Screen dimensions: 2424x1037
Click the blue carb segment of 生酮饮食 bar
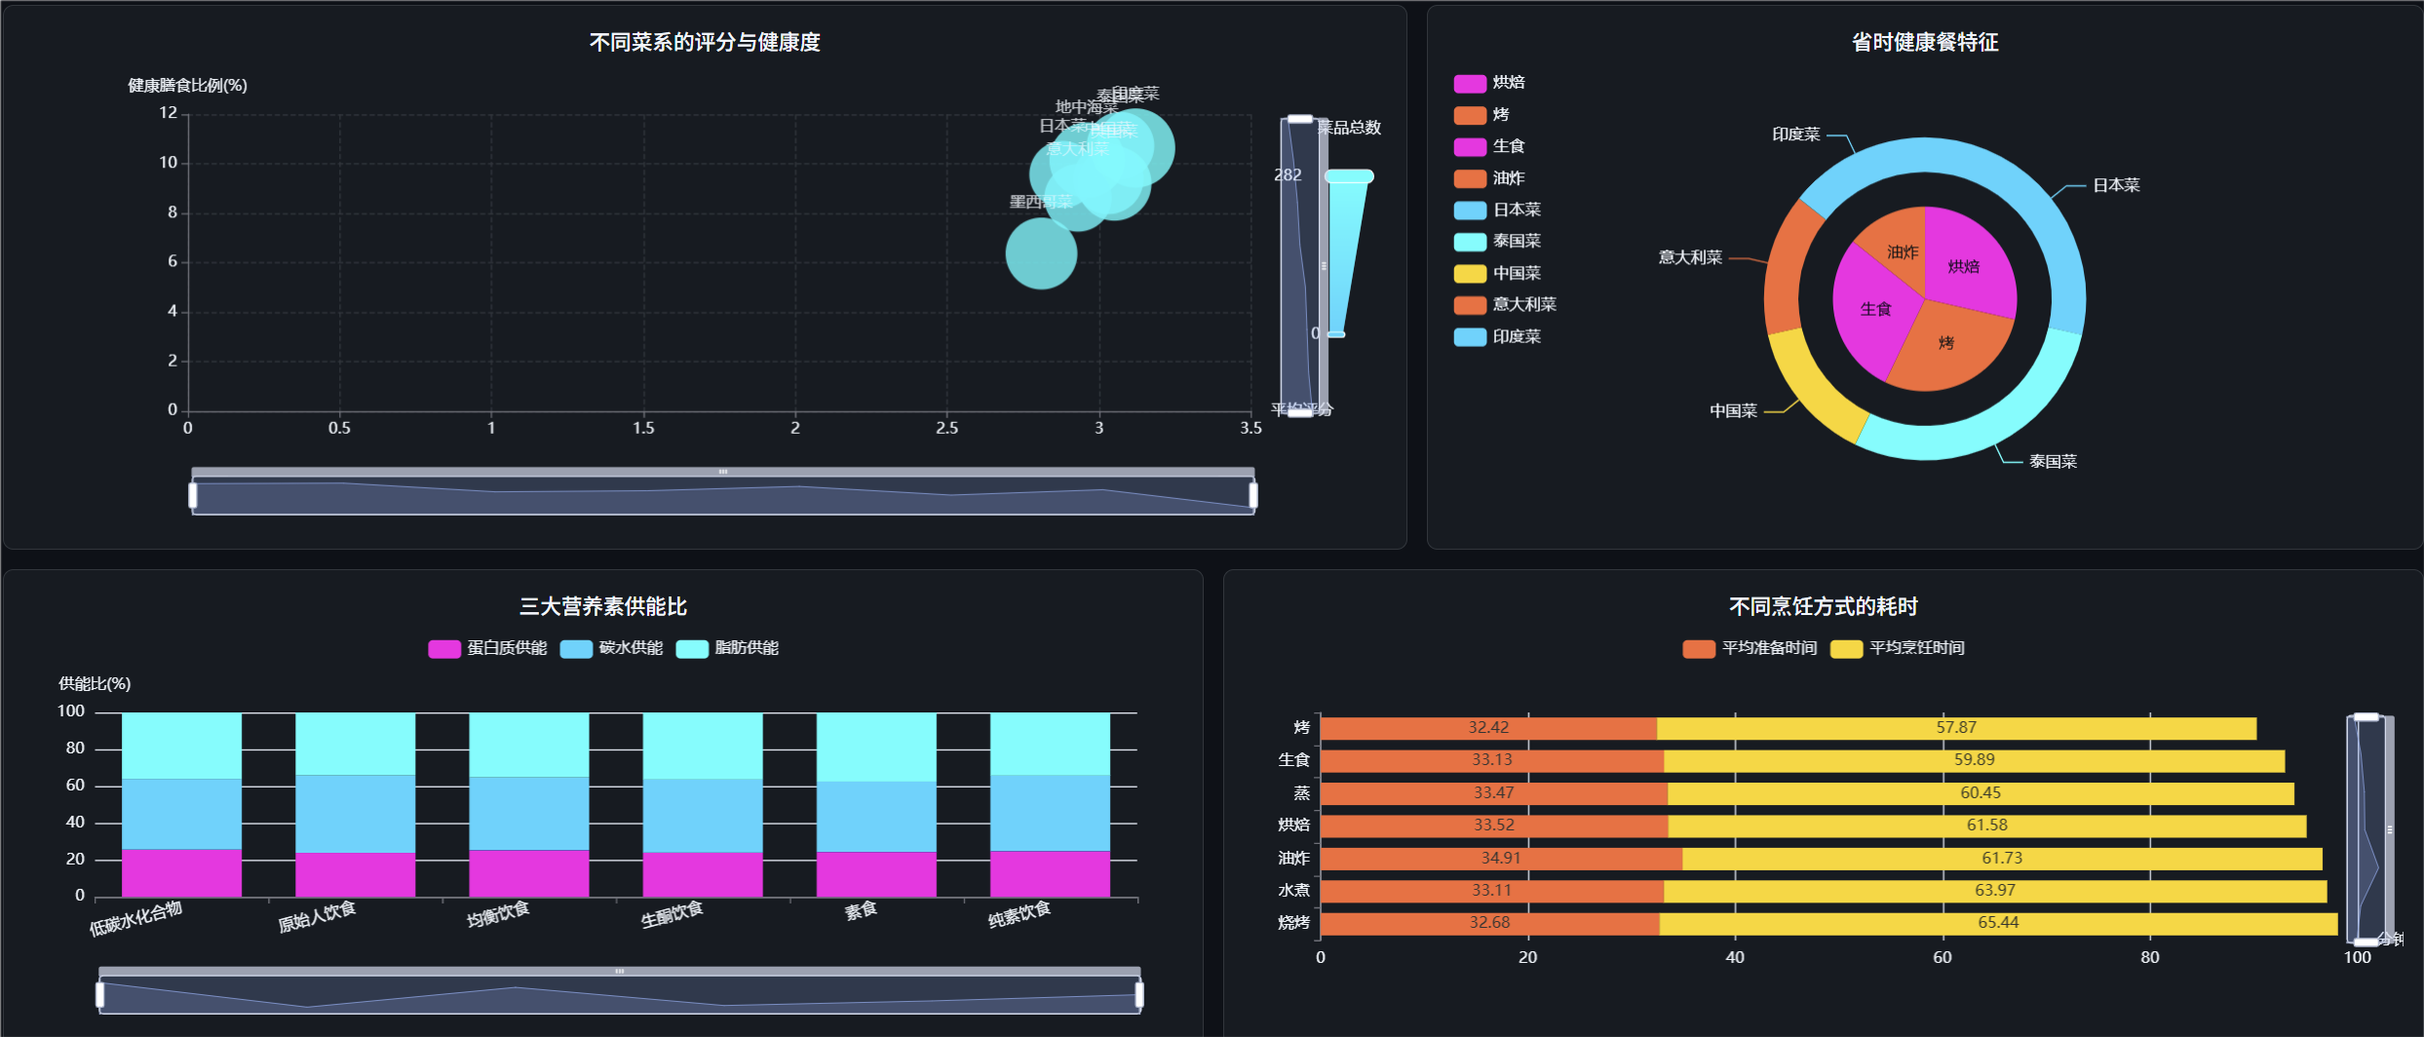pyautogui.click(x=703, y=817)
